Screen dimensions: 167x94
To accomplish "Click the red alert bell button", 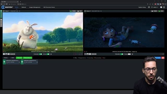I will tap(163, 58).
